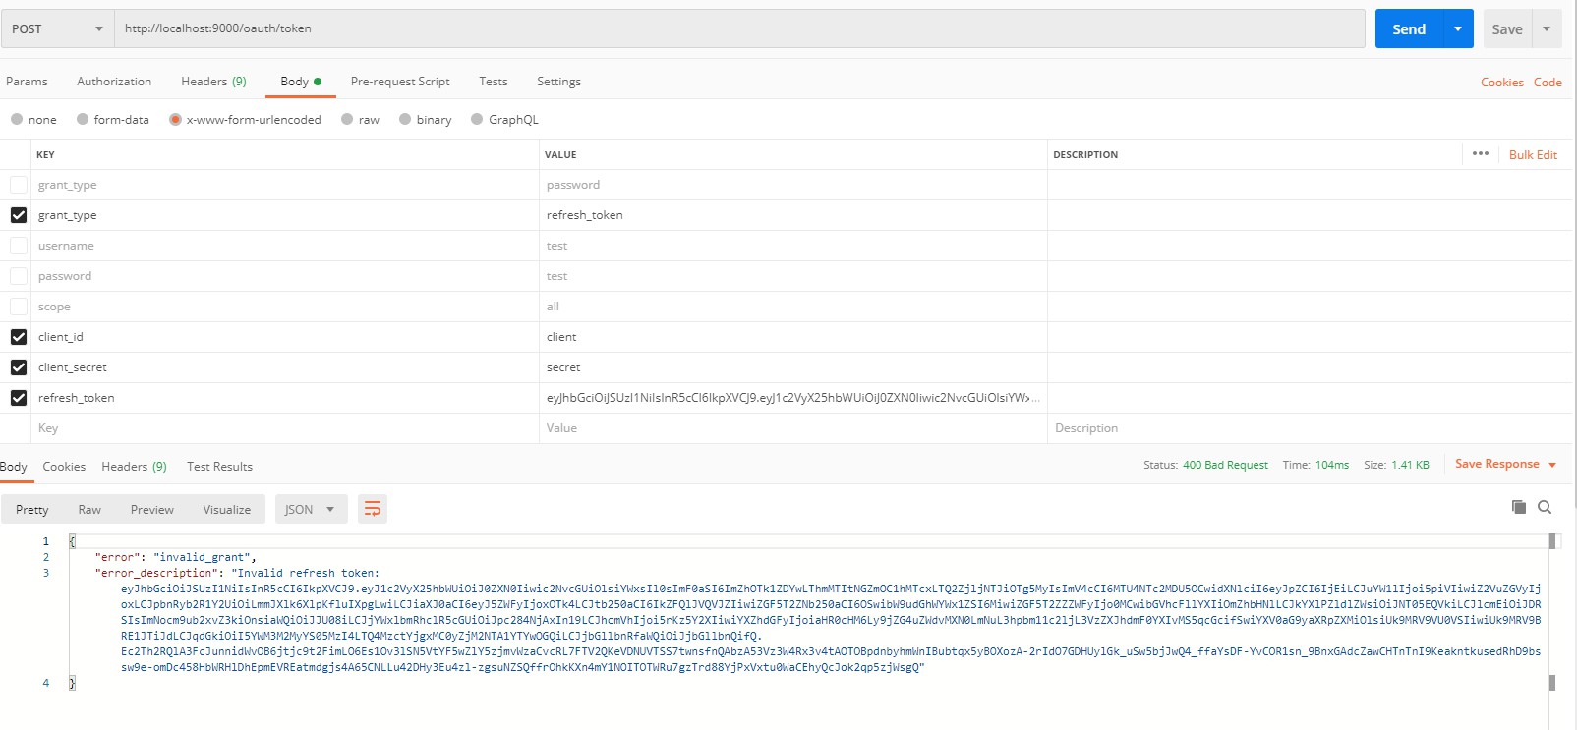The image size is (1577, 730).
Task: Open the request Settings tab
Action: coord(558,82)
